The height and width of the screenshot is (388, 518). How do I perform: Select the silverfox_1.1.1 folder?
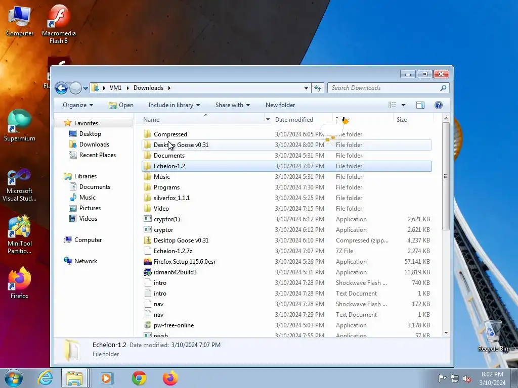tap(287, 198)
